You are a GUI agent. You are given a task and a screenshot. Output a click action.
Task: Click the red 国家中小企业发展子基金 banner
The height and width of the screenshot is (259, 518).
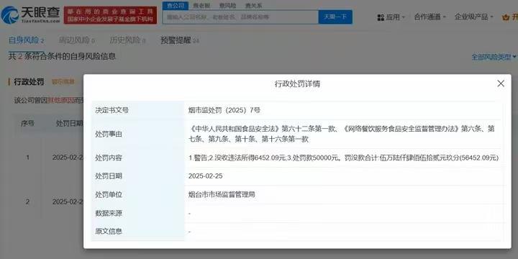pyautogui.click(x=110, y=15)
